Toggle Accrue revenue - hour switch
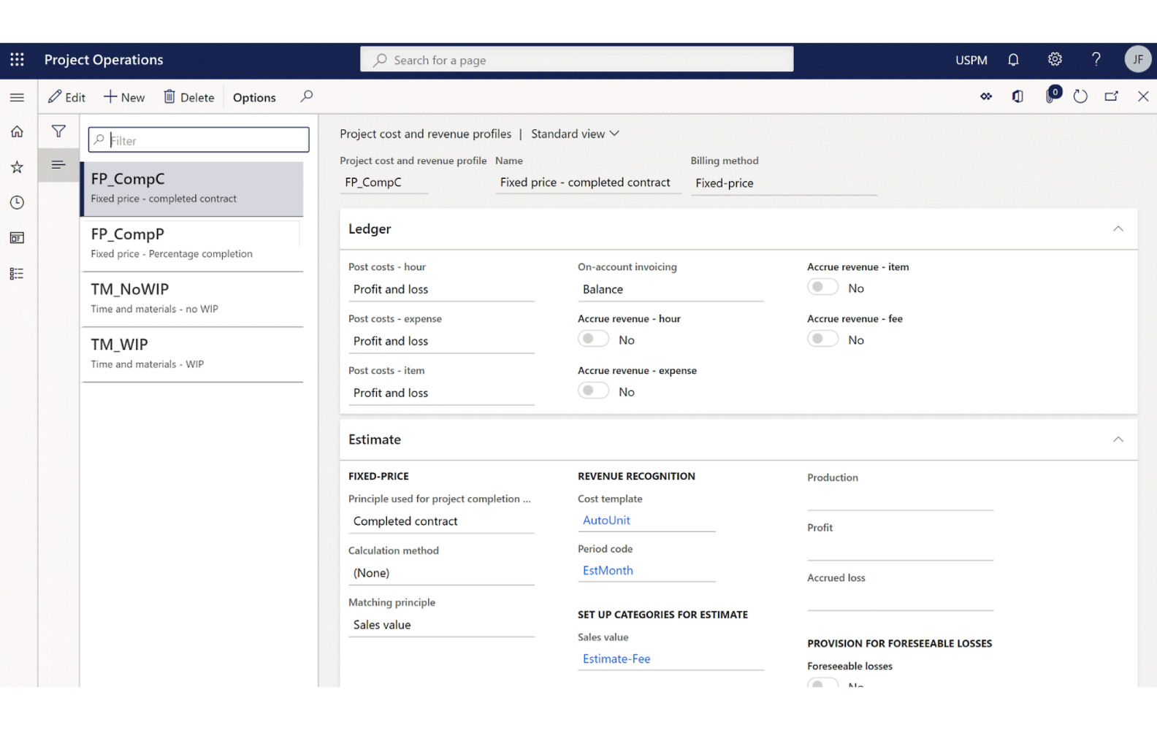Screen dimensions: 1157x730 593,339
